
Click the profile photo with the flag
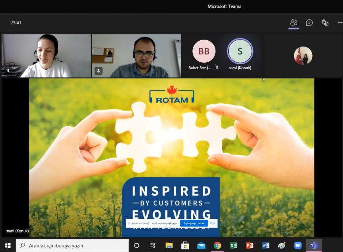click(303, 56)
